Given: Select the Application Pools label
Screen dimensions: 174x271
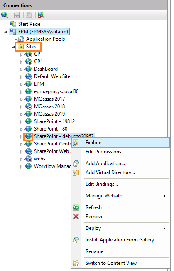Looking at the screenshot, I should (46, 39).
